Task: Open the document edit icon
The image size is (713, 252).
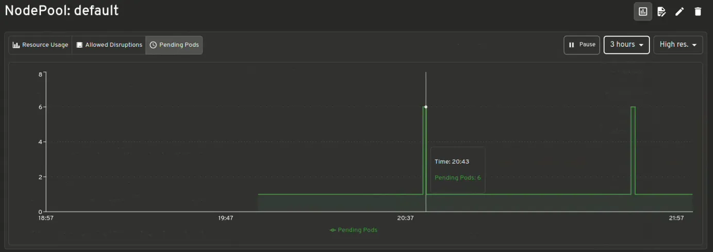Action: tap(661, 11)
